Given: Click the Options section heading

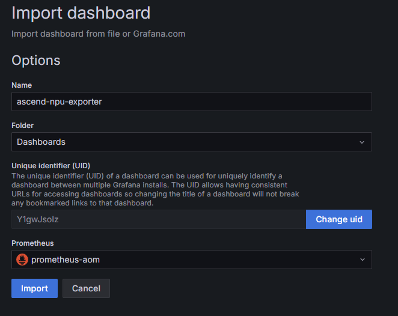Looking at the screenshot, I should 36,60.
